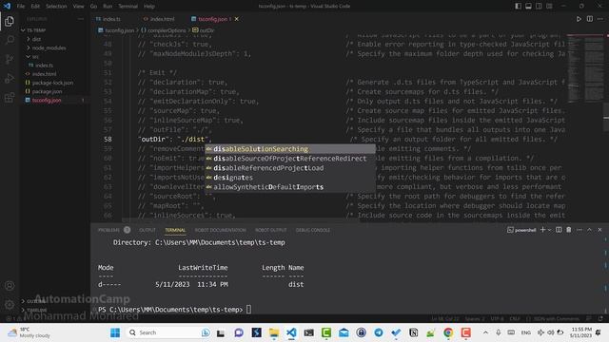Open the Terminal menu

(x=128, y=7)
